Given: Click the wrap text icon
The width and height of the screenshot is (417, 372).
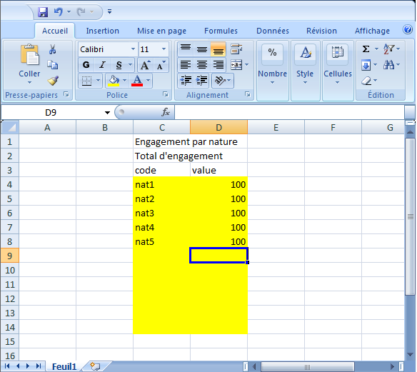Looking at the screenshot, I should (x=236, y=49).
